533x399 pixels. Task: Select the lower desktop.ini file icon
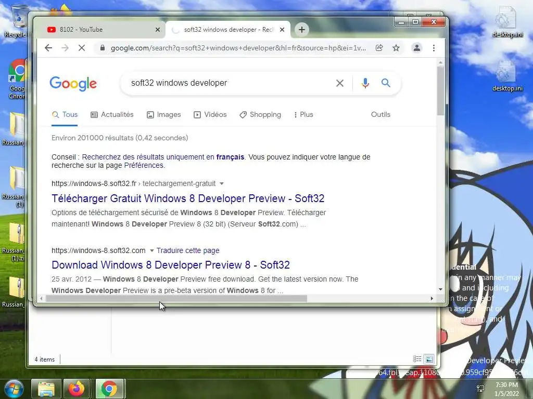(x=507, y=76)
